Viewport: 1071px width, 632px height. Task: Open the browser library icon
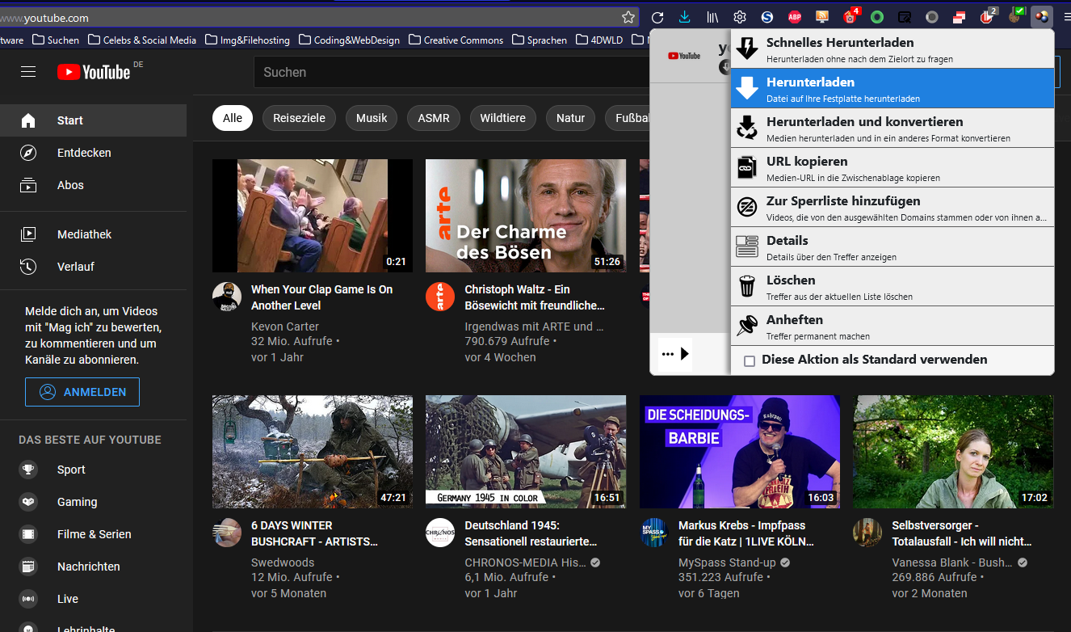(712, 17)
